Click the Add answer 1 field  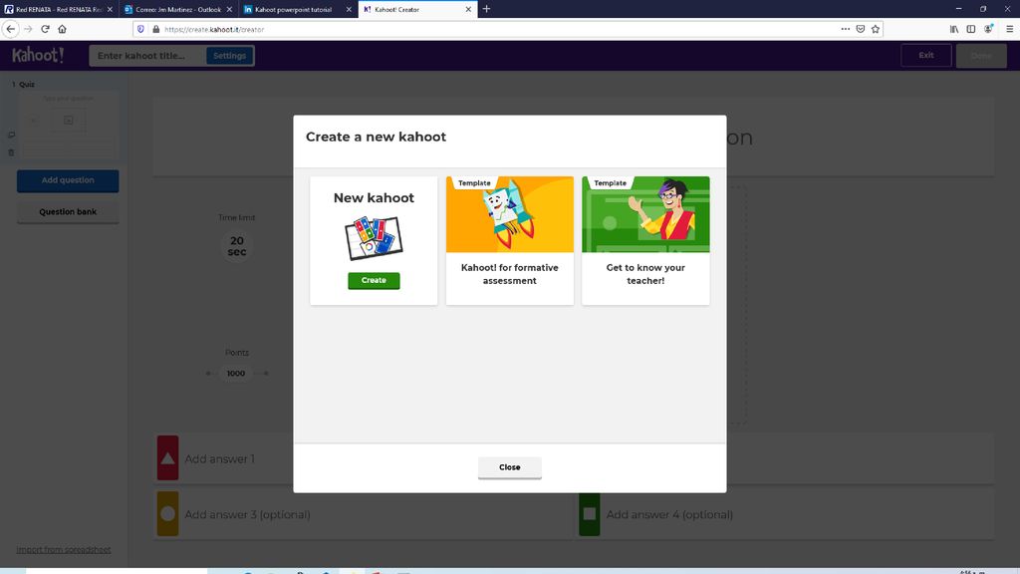coord(220,458)
